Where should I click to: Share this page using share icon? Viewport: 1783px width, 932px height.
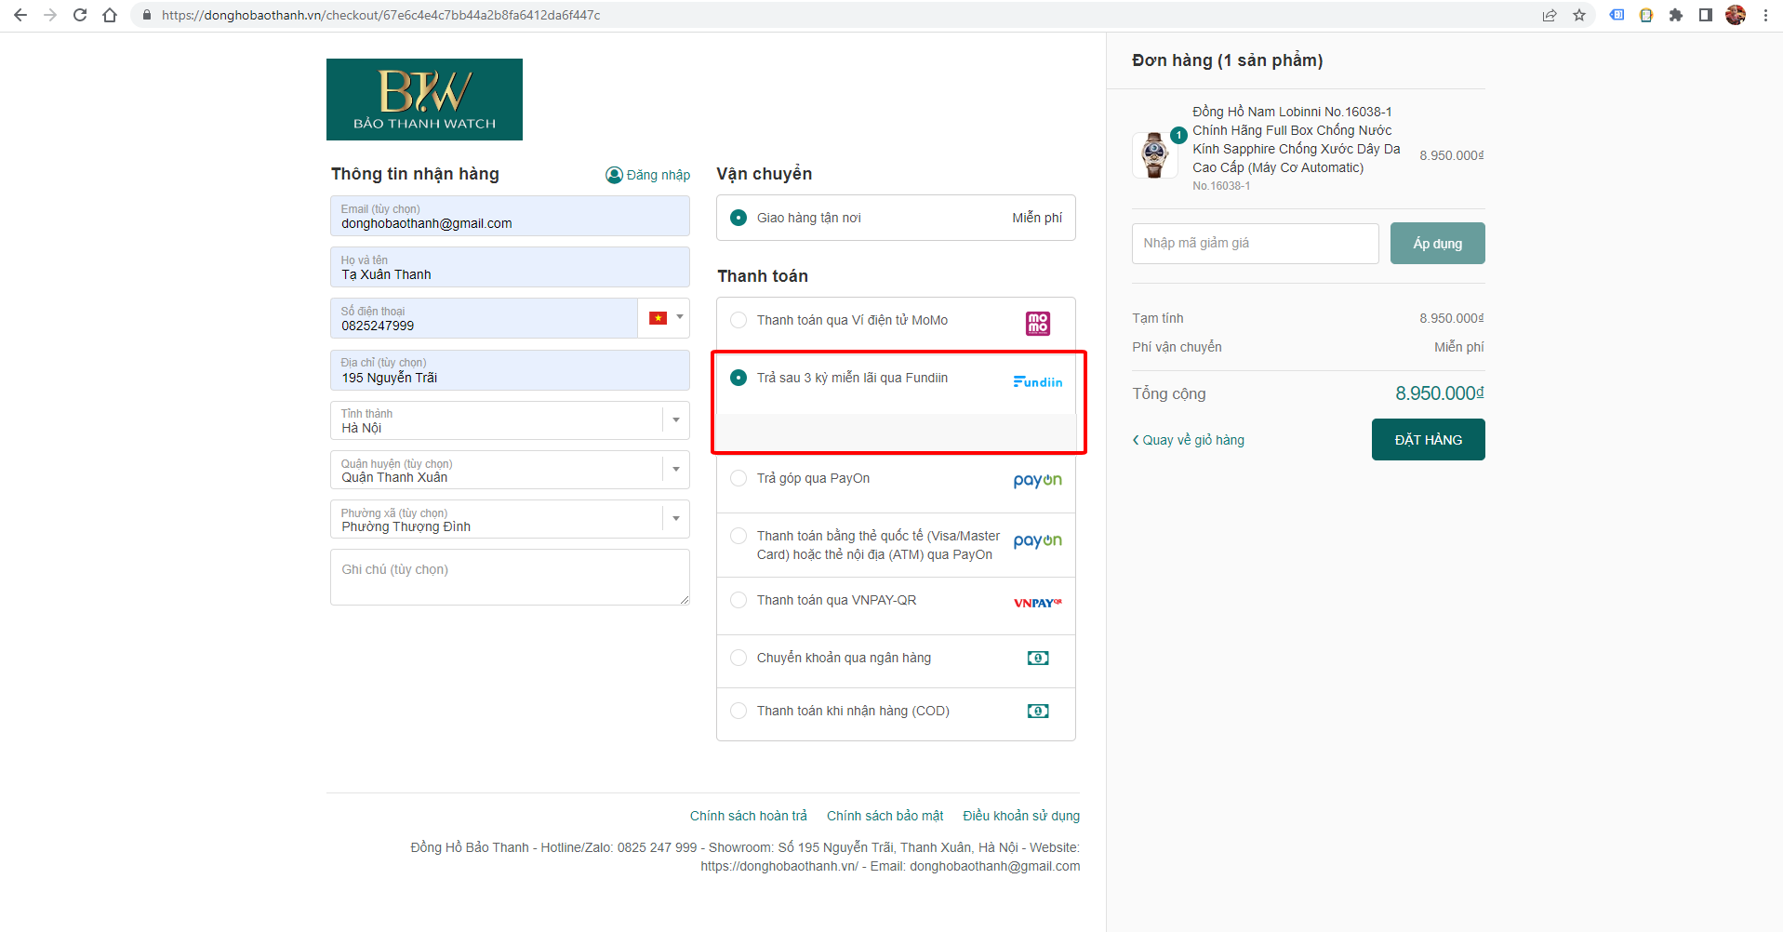[x=1550, y=15]
